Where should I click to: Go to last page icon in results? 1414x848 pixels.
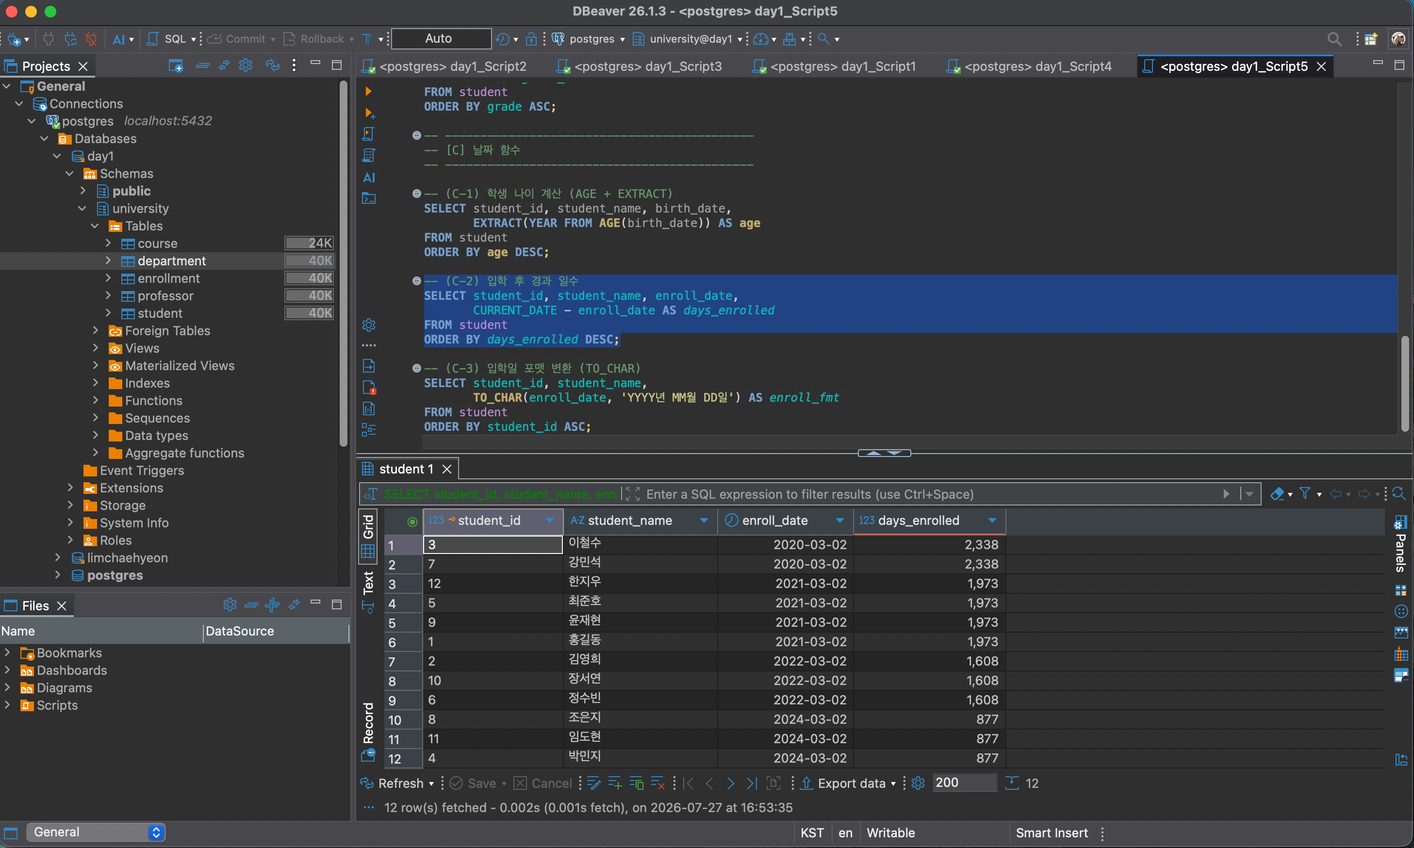pos(752,783)
